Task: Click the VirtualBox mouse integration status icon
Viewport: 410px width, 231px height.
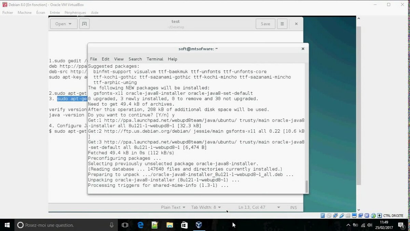Action: point(373,216)
